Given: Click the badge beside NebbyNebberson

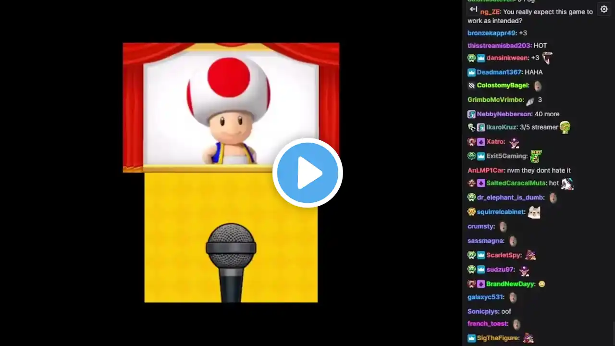Looking at the screenshot, I should tap(471, 114).
